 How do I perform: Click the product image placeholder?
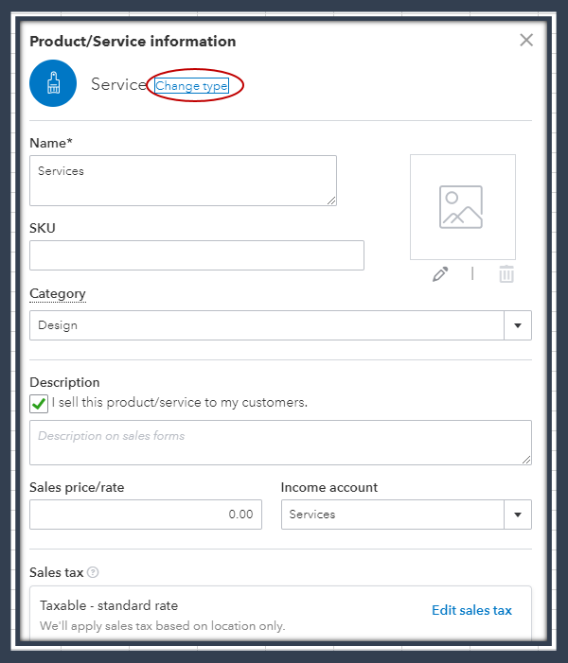[x=462, y=207]
